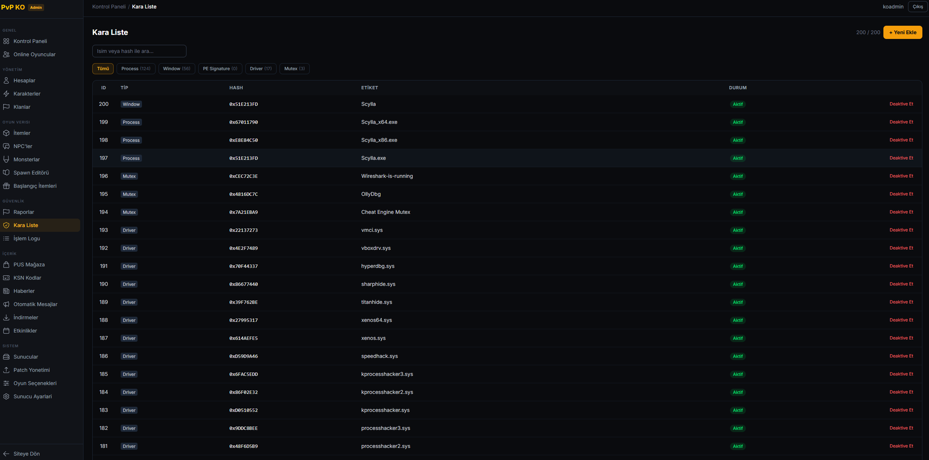The image size is (929, 460).
Task: Click the Çıkış logout button
Action: (918, 7)
